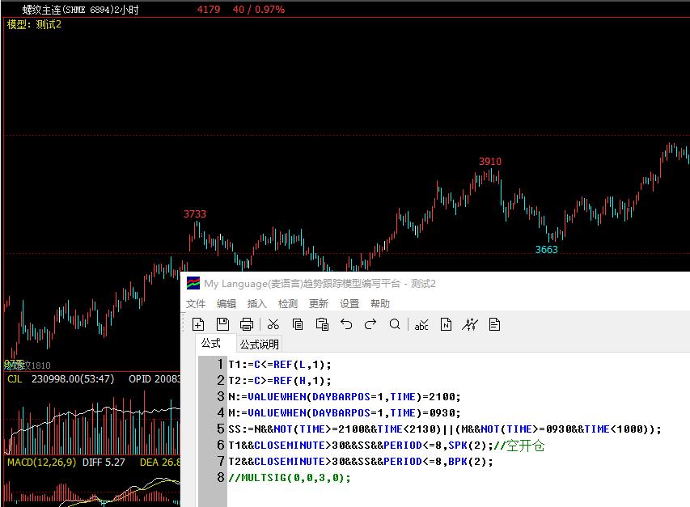This screenshot has height=507, width=690.
Task: Open the 设置 menu
Action: point(349,304)
